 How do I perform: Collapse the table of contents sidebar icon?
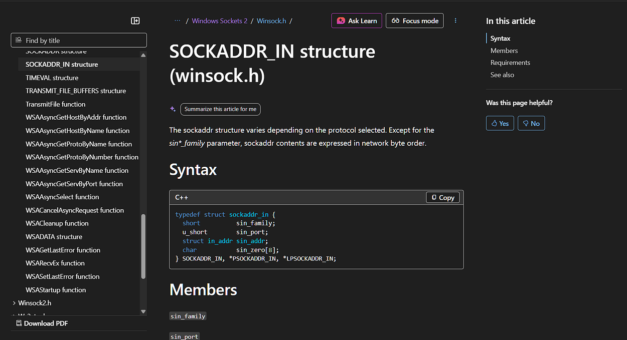[135, 21]
